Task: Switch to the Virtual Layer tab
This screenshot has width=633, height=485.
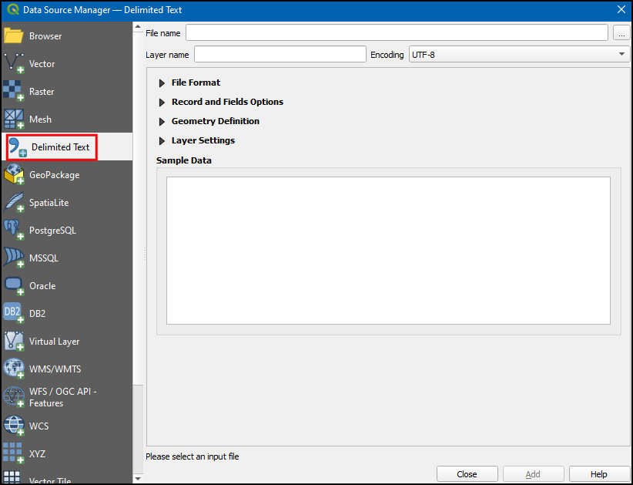Action: [54, 342]
